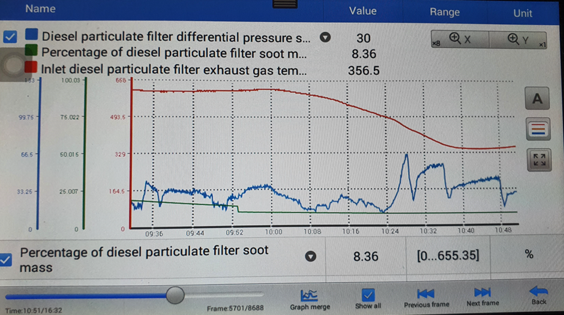Toggle the Show all checkbox
The width and height of the screenshot is (564, 315).
[x=368, y=295]
